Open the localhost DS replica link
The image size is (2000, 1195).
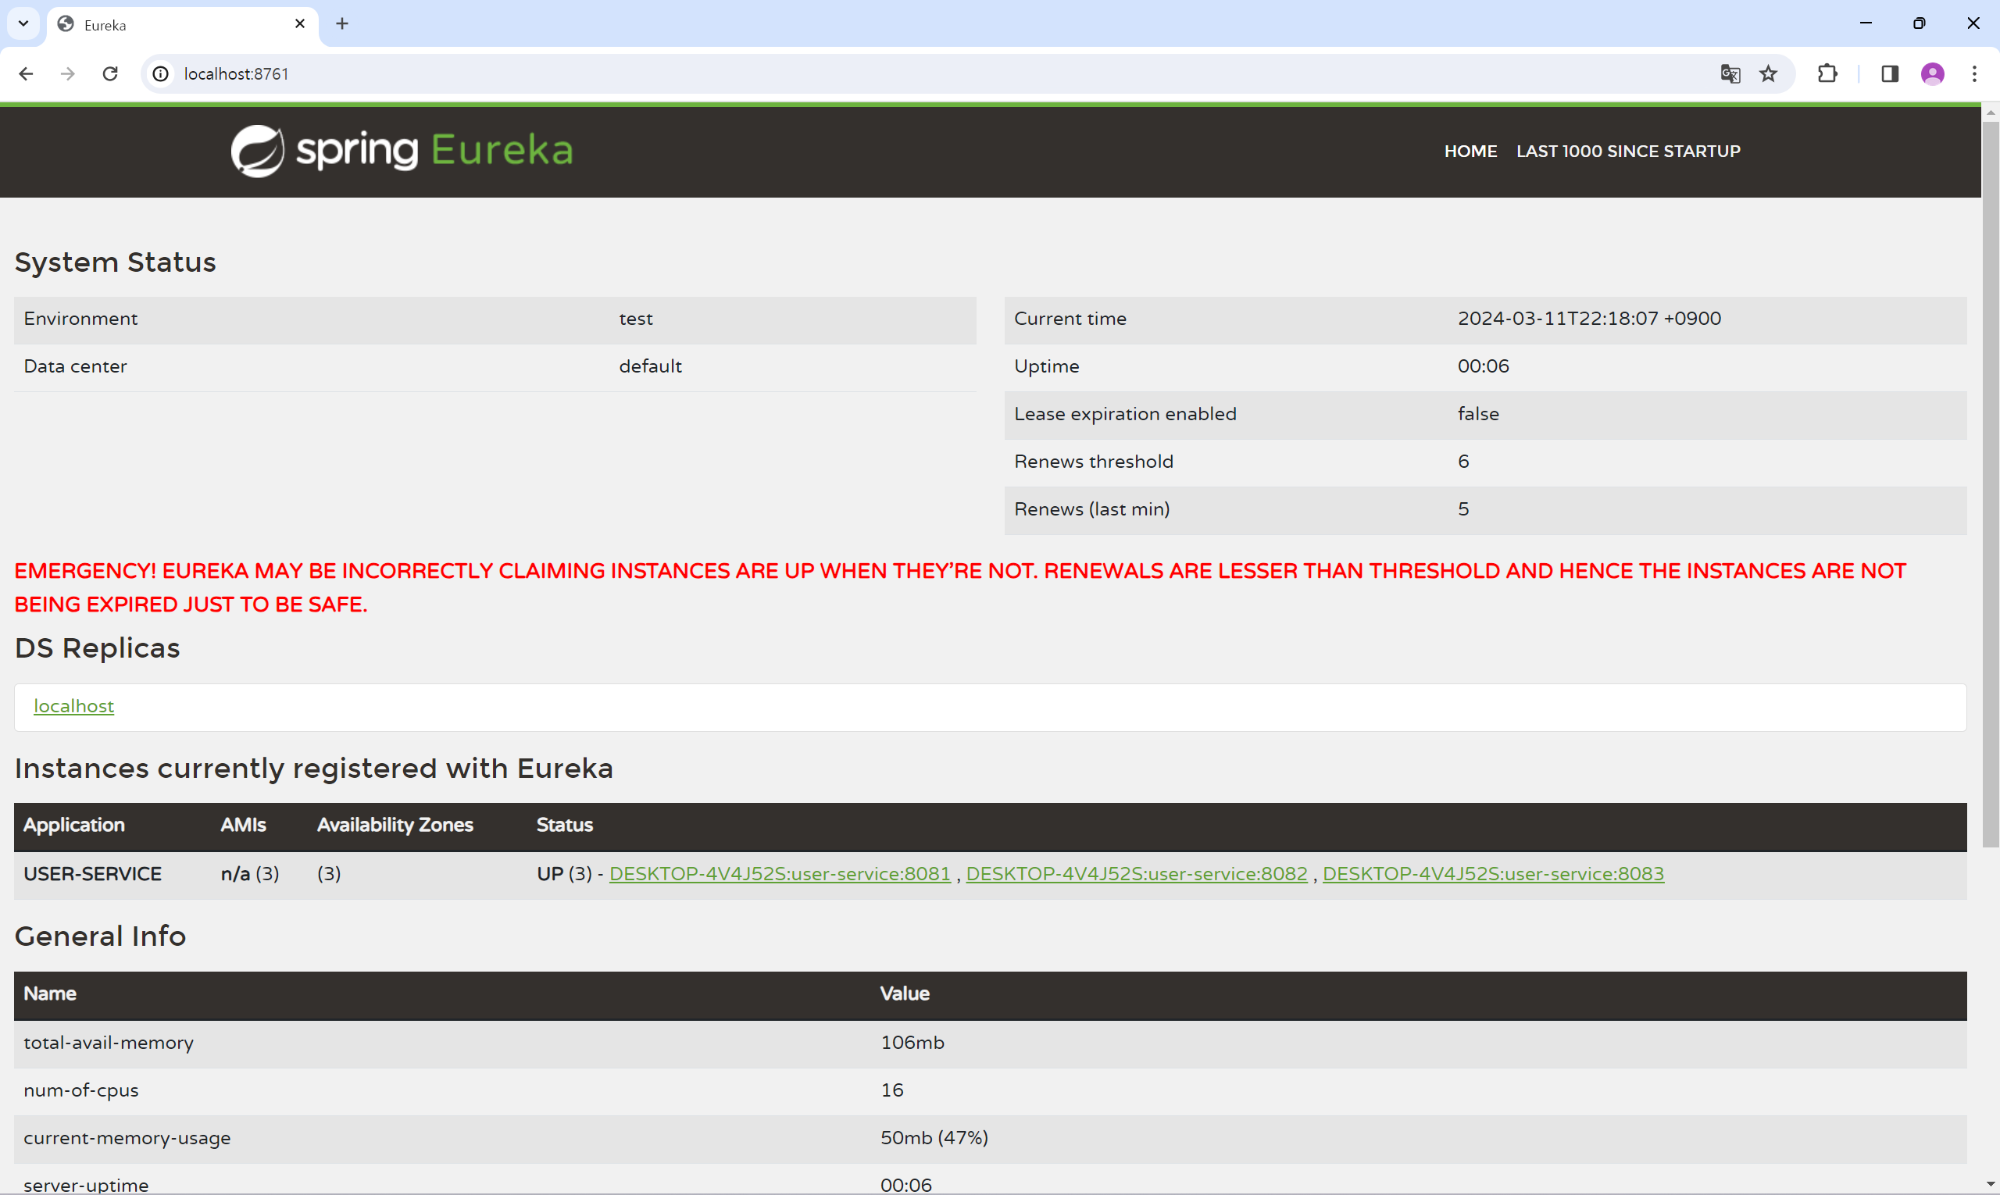[73, 706]
